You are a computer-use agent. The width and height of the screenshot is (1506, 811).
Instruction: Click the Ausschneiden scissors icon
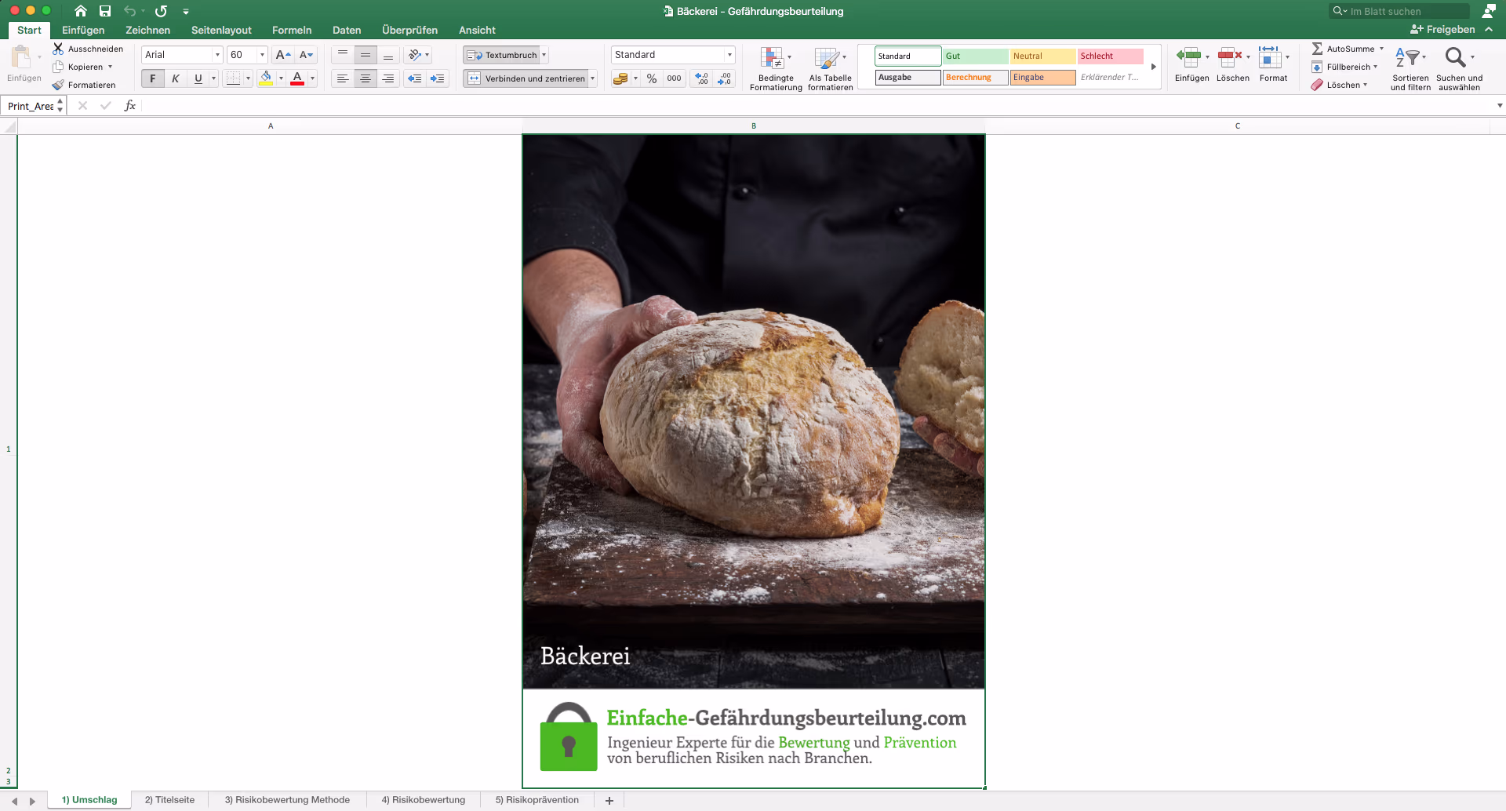(58, 49)
